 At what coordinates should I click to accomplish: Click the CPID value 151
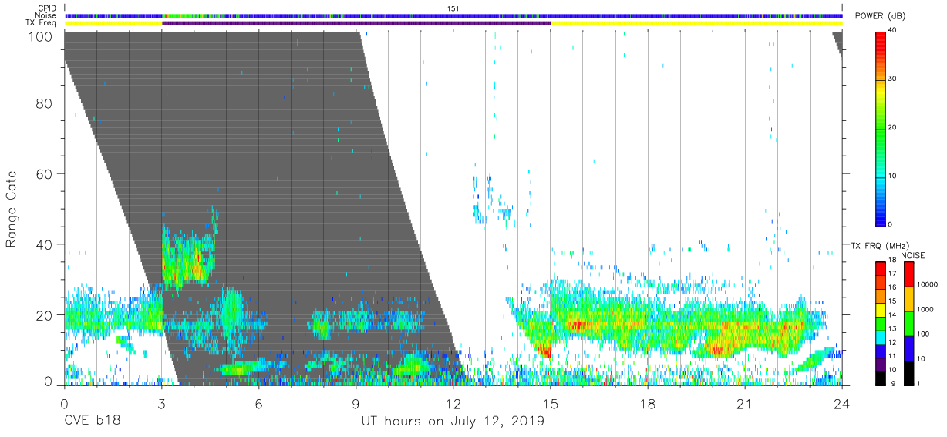pyautogui.click(x=453, y=8)
